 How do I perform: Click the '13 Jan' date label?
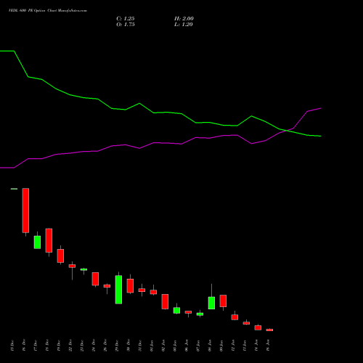click(x=245, y=346)
